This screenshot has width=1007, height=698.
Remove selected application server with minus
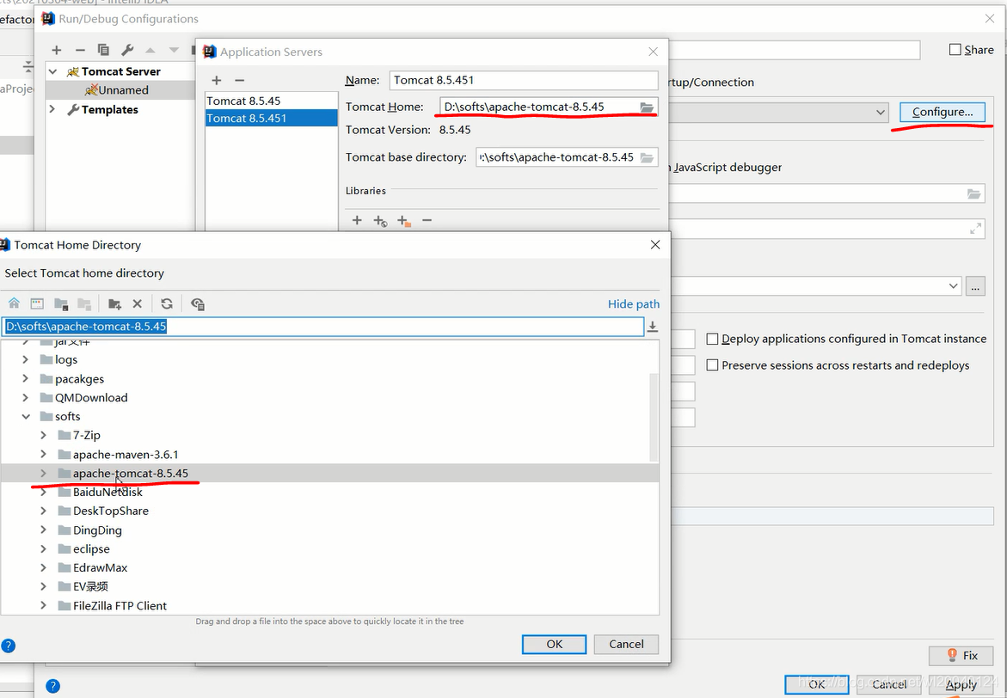[240, 80]
